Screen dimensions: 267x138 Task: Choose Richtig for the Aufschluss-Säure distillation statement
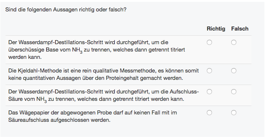click(x=209, y=92)
